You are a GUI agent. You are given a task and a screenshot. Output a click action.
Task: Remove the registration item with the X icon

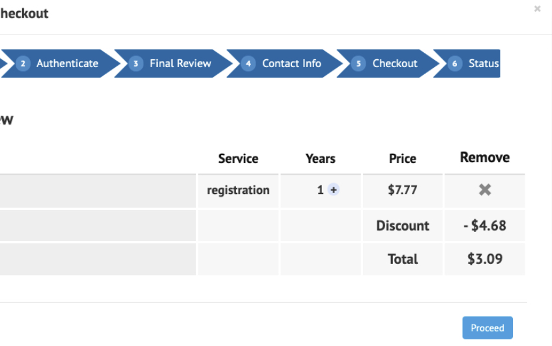485,190
